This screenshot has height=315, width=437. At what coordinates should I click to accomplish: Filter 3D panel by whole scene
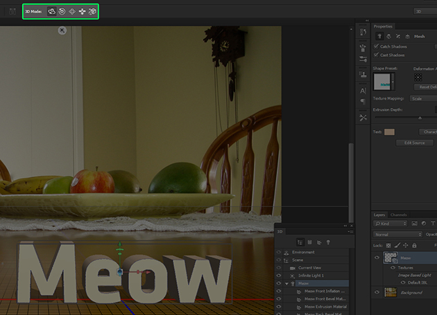click(300, 242)
